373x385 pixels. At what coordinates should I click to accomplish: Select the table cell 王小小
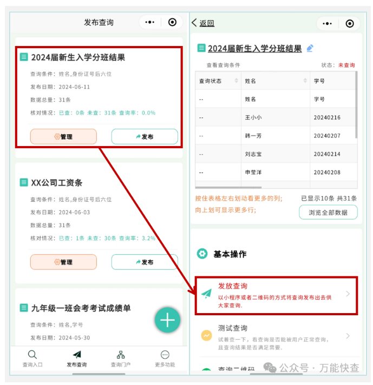(x=253, y=117)
